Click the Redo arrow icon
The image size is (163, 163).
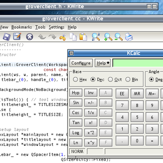click(52, 37)
